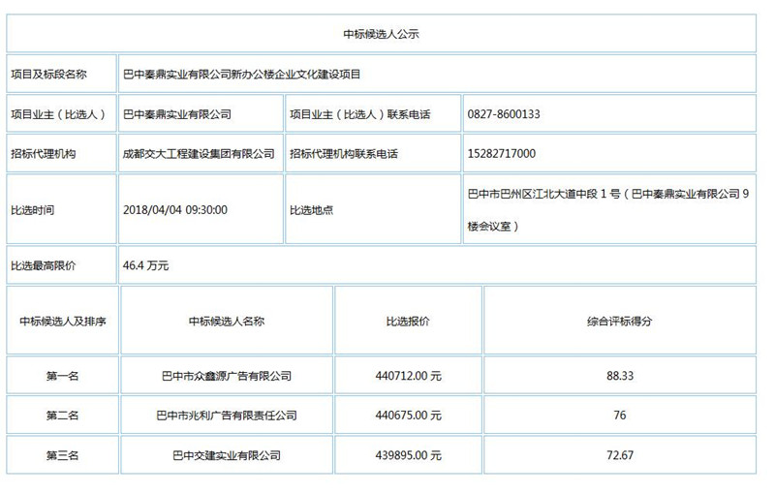Click the first-place bid 440712.00 元
This screenshot has width=775, height=494.
coord(408,376)
